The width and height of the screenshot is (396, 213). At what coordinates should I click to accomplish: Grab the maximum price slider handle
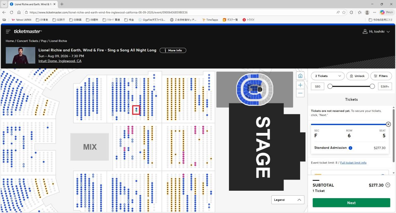tap(372, 86)
